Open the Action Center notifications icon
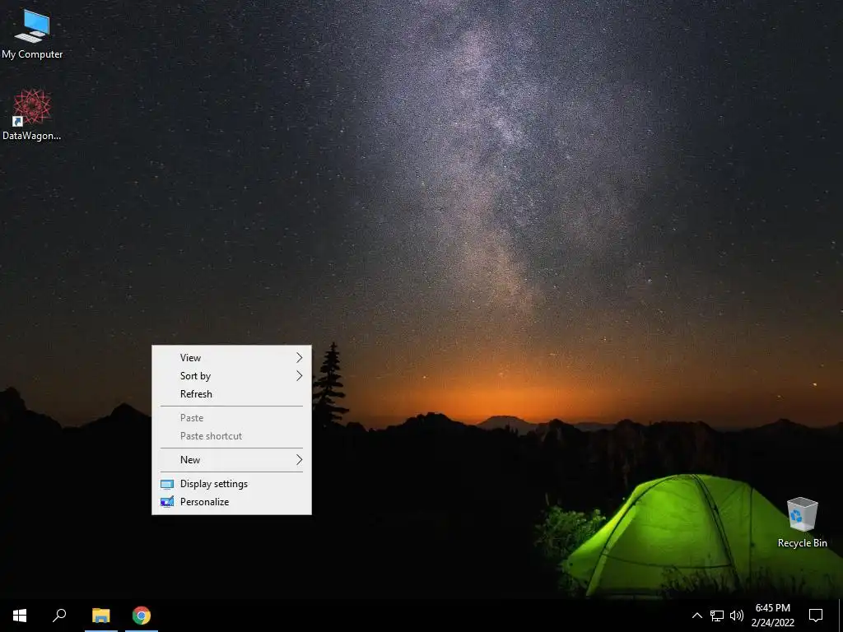 [816, 616]
